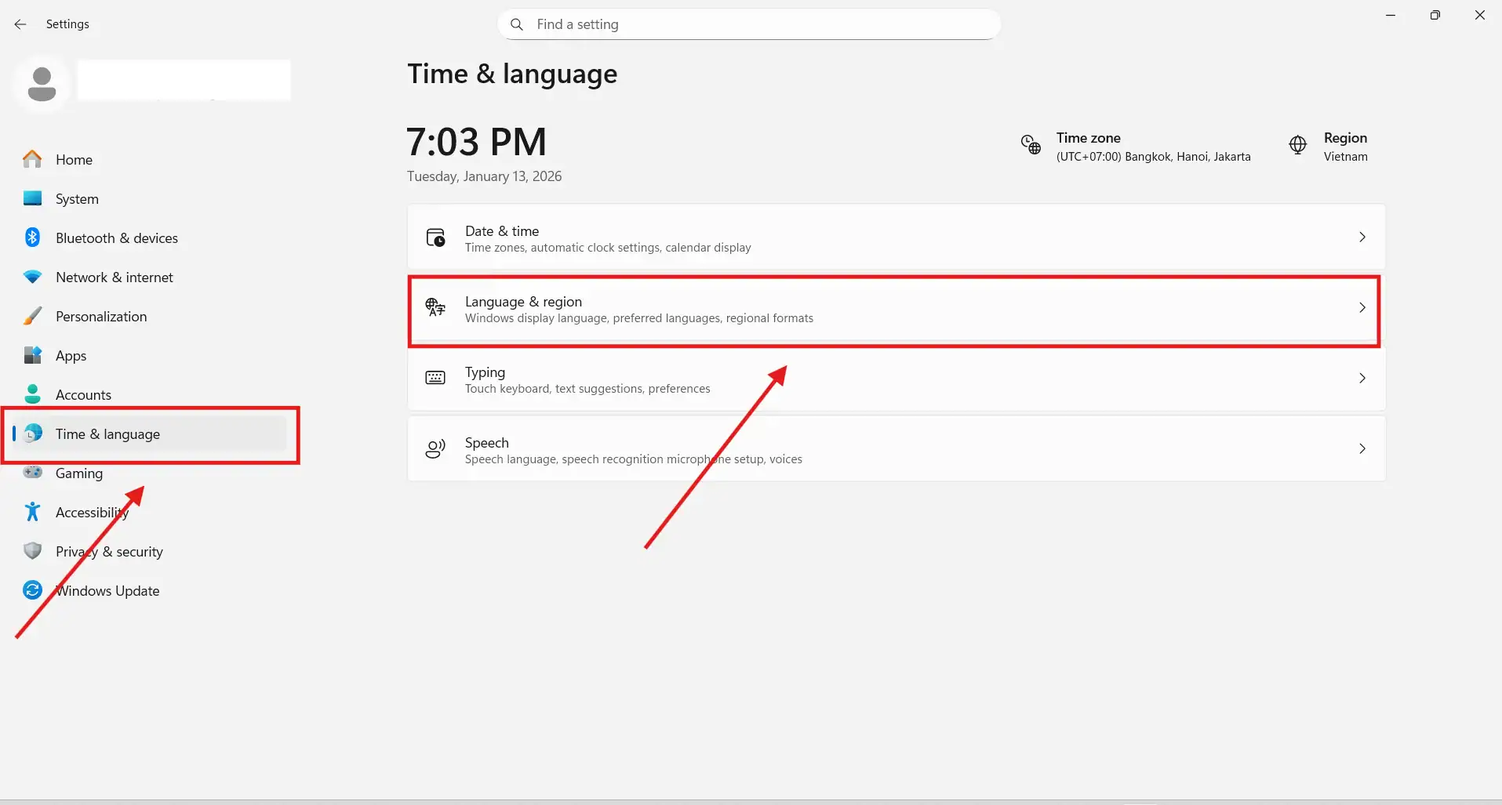This screenshot has height=805, width=1502.
Task: Click the Find a setting search box
Action: (749, 24)
